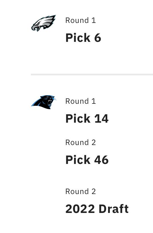
Task: Click the Philadelphia Eagles team logo
Action: coord(43,23)
